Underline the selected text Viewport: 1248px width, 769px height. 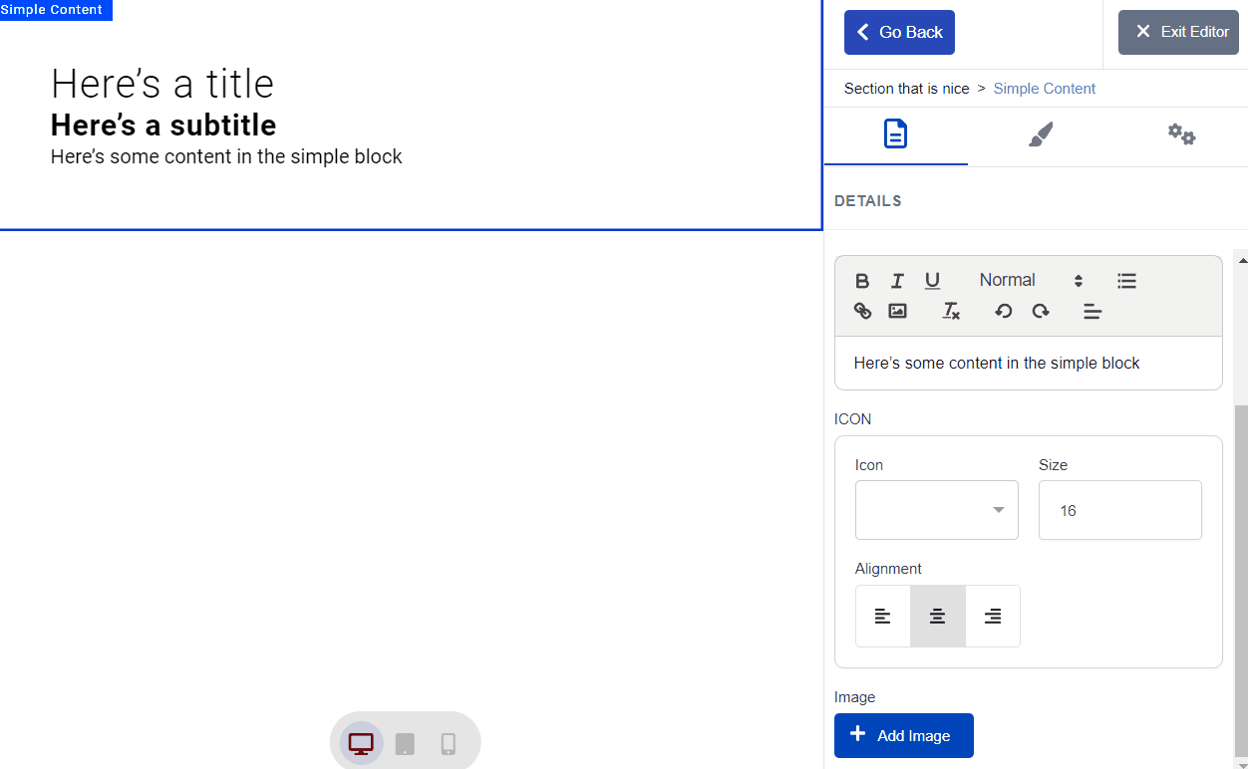[x=932, y=281]
